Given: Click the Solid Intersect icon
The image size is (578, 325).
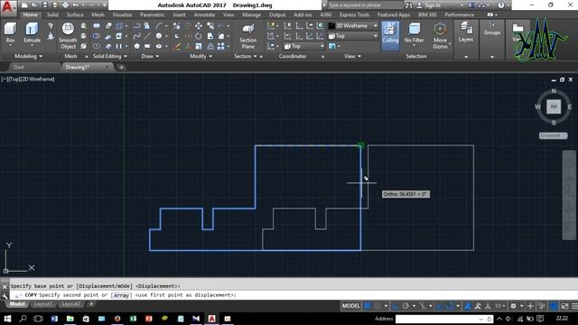Looking at the screenshot, I should click(97, 46).
